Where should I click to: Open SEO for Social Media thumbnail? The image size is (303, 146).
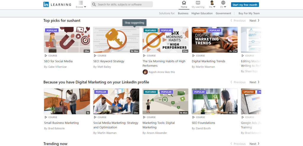pyautogui.click(x=67, y=40)
